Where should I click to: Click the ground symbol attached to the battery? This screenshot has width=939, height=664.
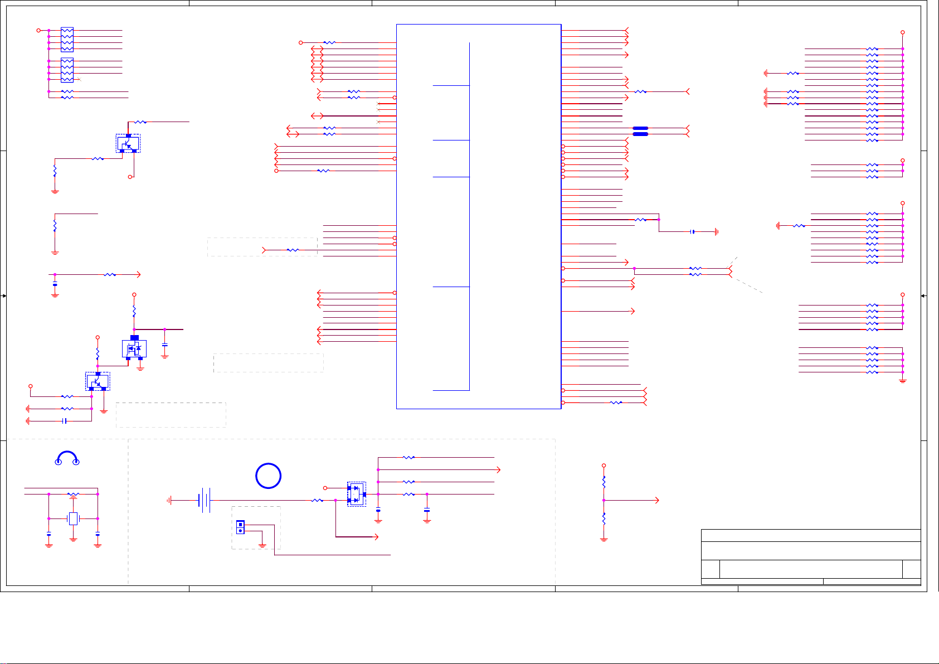pos(168,501)
